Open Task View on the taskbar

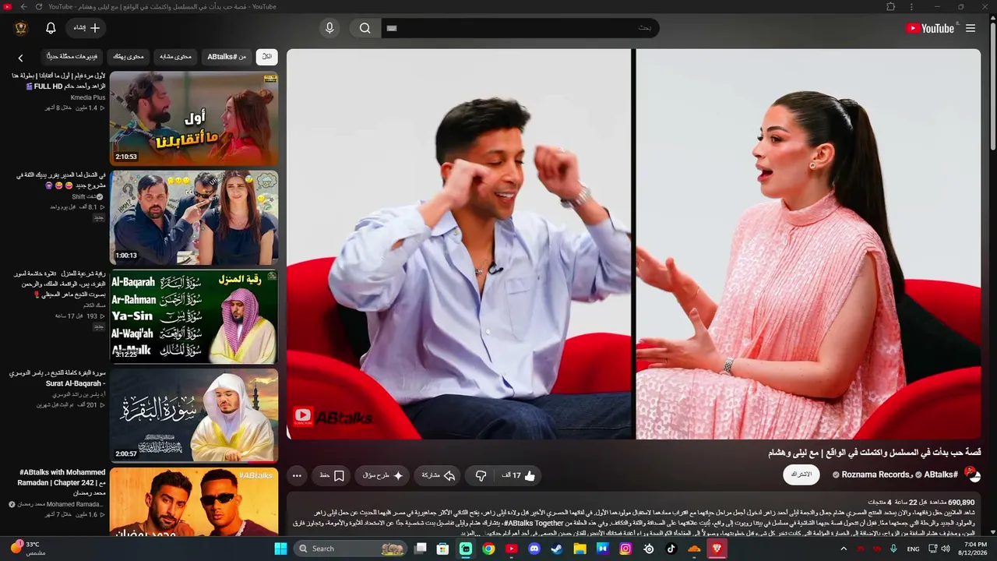[421, 549]
